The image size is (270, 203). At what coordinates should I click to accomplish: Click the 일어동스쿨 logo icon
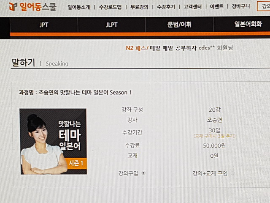(13, 7)
